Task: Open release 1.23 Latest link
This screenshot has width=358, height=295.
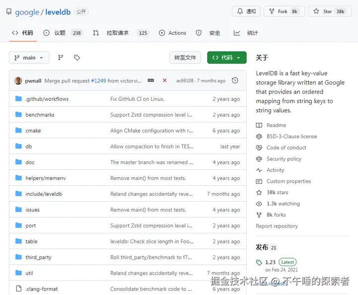Action: coord(281,262)
